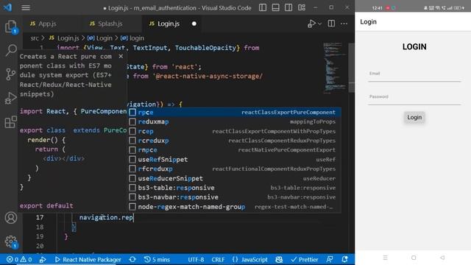Choose the bs3-table:responsive suggestion
The width and height of the screenshot is (471, 265).
(x=234, y=188)
